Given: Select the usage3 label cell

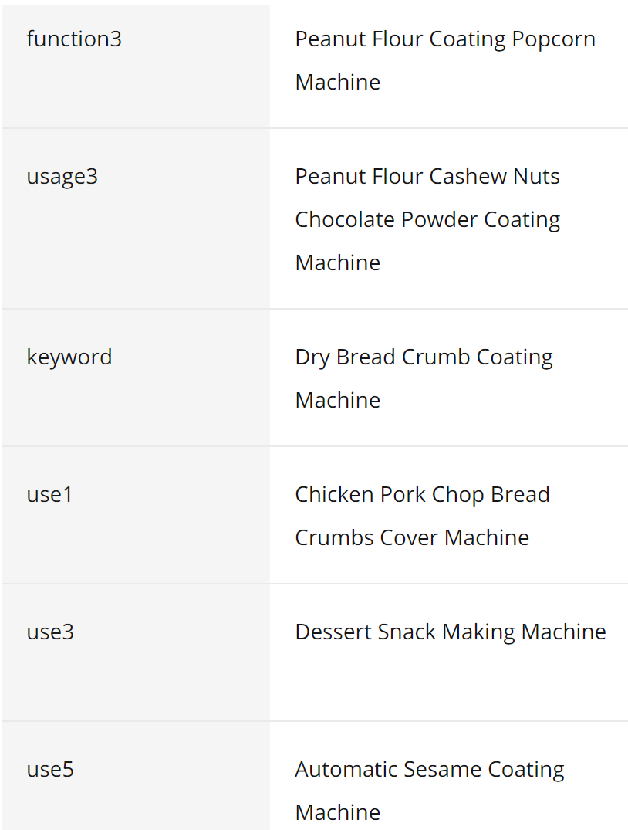Looking at the screenshot, I should [x=62, y=177].
